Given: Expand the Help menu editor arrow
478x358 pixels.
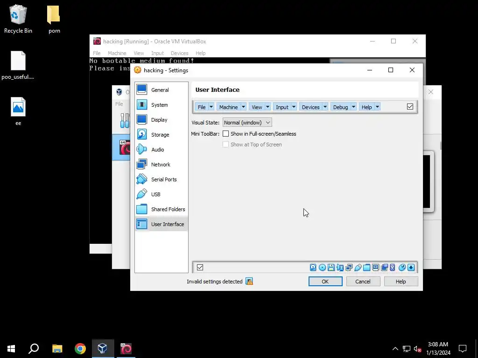Looking at the screenshot, I should (x=377, y=107).
